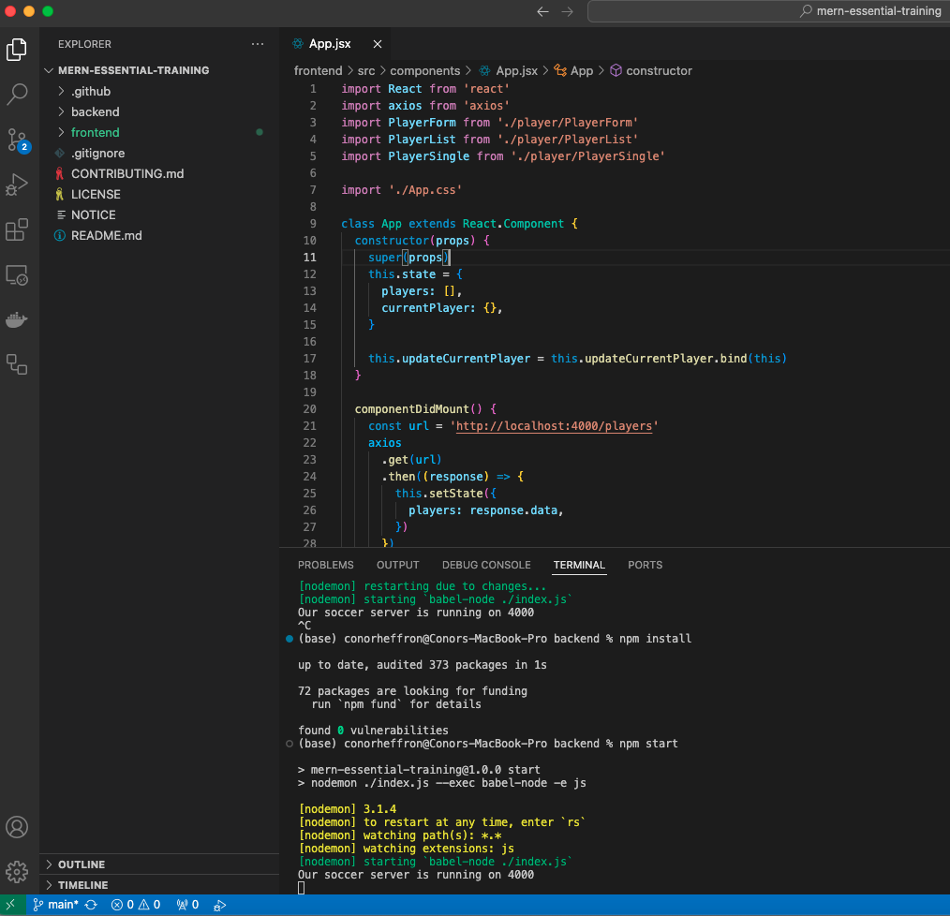
Task: Open the Run and Debug view
Action: tap(18, 185)
